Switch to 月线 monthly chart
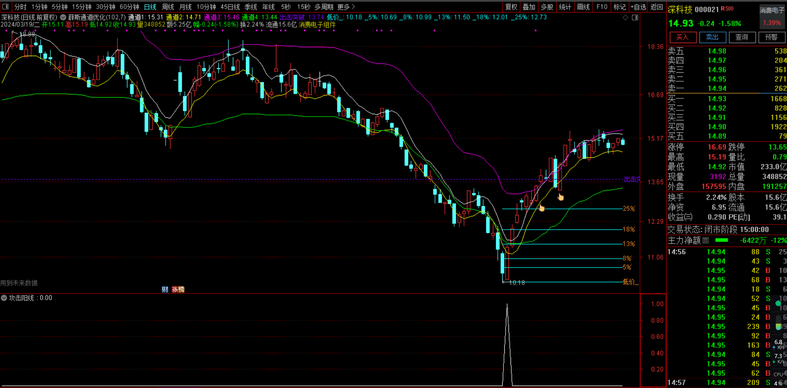Viewport: 787px width, 388px height. [186, 7]
